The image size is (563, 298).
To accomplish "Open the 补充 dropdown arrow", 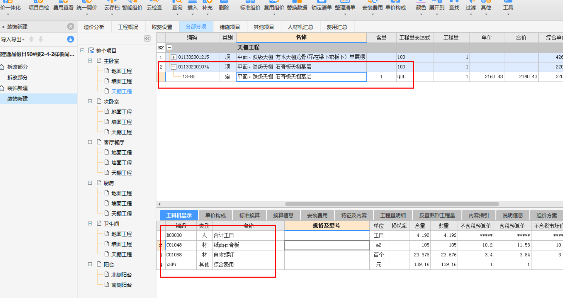I will 207,14.
